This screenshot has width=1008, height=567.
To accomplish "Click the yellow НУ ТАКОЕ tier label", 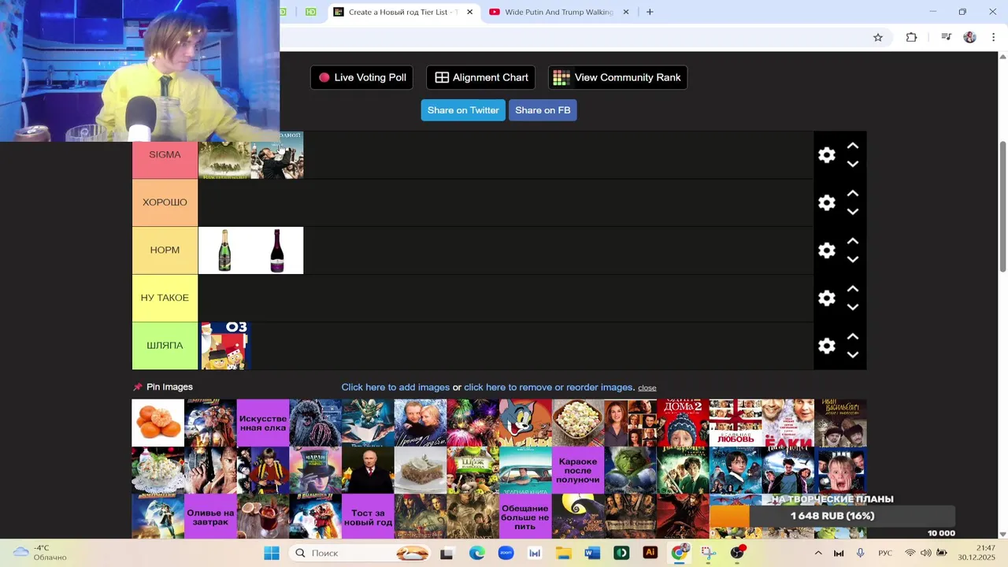I will pyautogui.click(x=165, y=298).
